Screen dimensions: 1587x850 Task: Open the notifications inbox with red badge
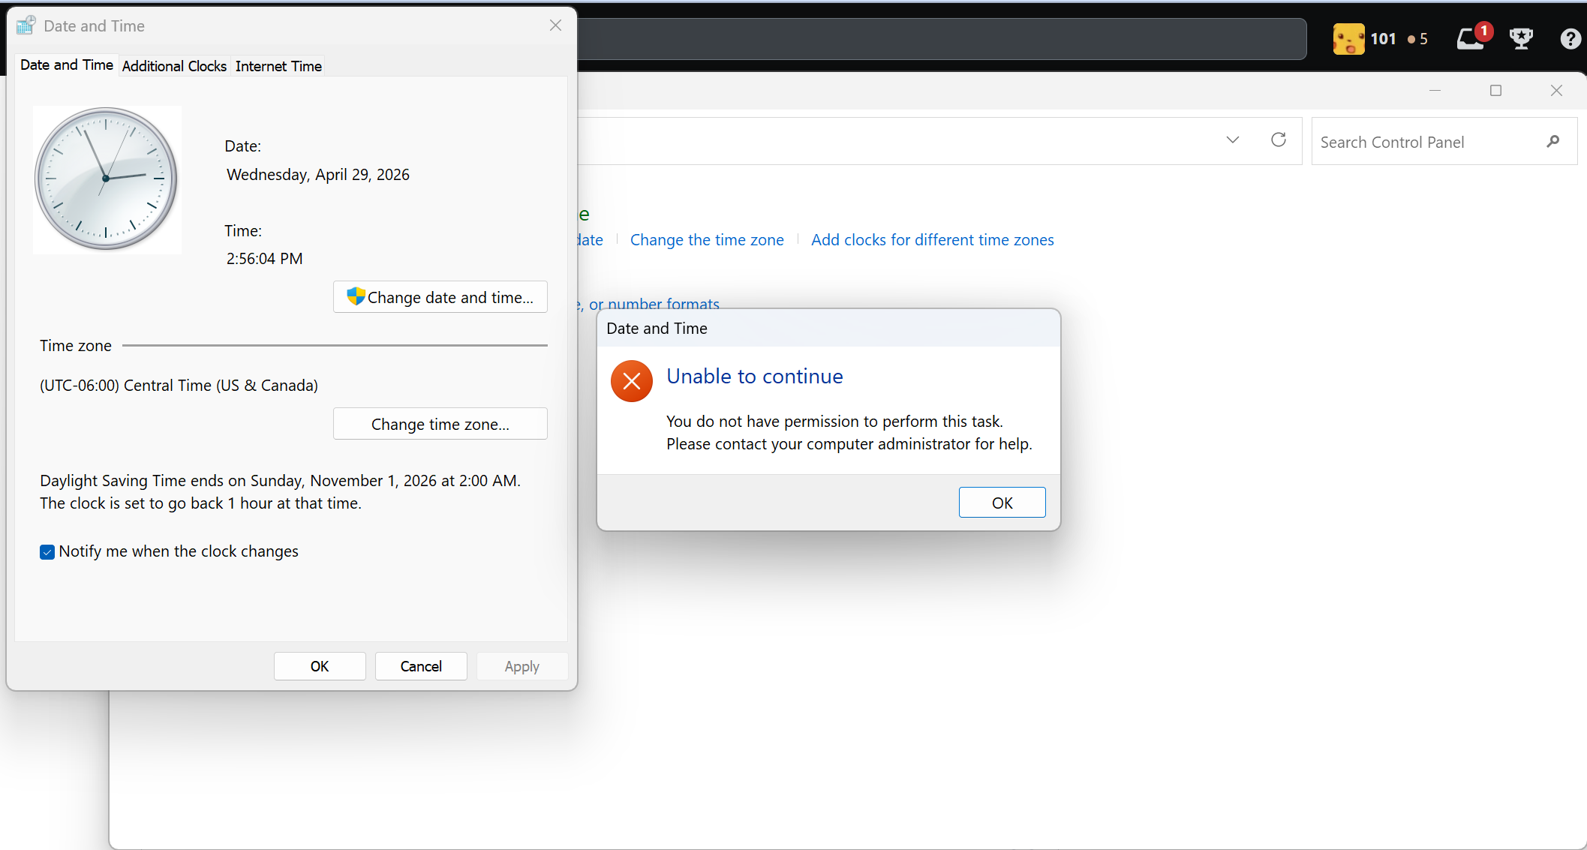(x=1472, y=38)
